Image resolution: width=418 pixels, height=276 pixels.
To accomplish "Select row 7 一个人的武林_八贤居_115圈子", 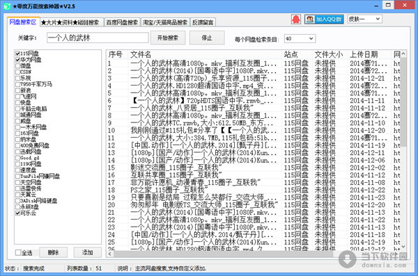I will pyautogui.click(x=254, y=108).
